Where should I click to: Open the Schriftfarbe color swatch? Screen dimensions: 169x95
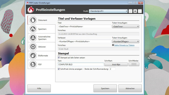pyautogui.click(x=134, y=64)
